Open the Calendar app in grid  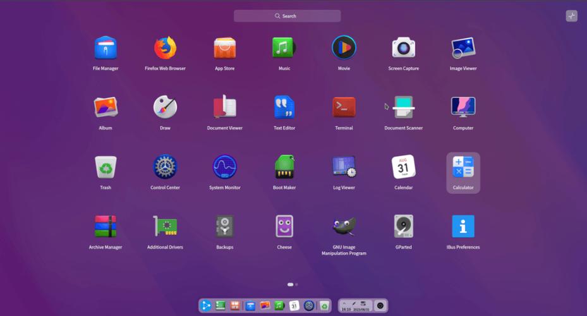[x=404, y=167]
